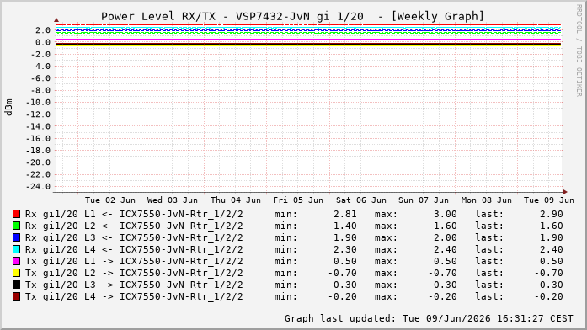The image size is (587, 330).
Task: Click the Rx L1 last value 2.90
Action: pos(552,214)
